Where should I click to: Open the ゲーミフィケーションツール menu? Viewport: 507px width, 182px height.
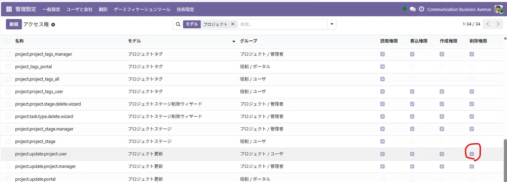point(142,9)
